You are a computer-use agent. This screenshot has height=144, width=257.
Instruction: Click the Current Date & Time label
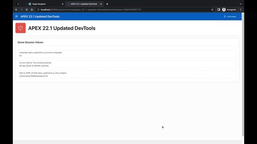[x=35, y=63]
